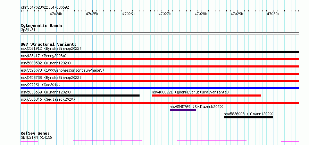Click the chr3:47023022..47030692 coordinate label
The width and height of the screenshot is (309, 145).
pos(45,8)
